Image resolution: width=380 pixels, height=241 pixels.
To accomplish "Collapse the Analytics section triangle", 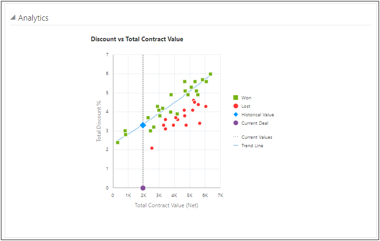I will tap(13, 18).
